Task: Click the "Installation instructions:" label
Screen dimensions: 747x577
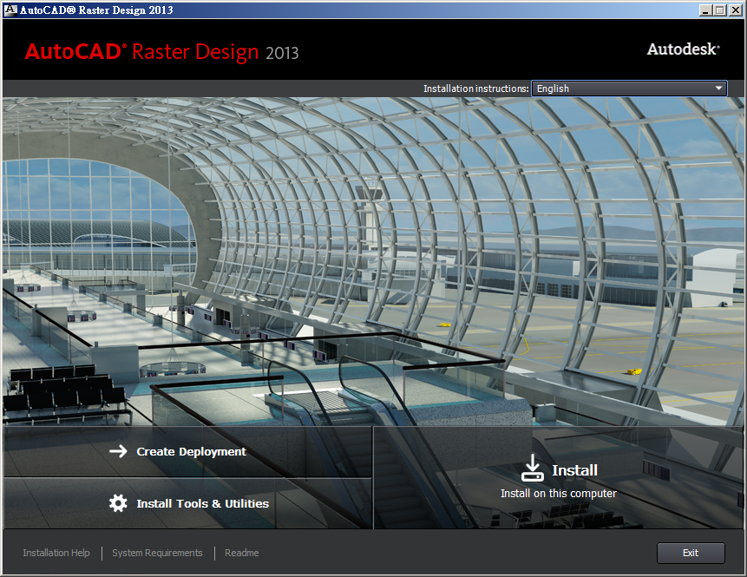Action: pyautogui.click(x=475, y=89)
